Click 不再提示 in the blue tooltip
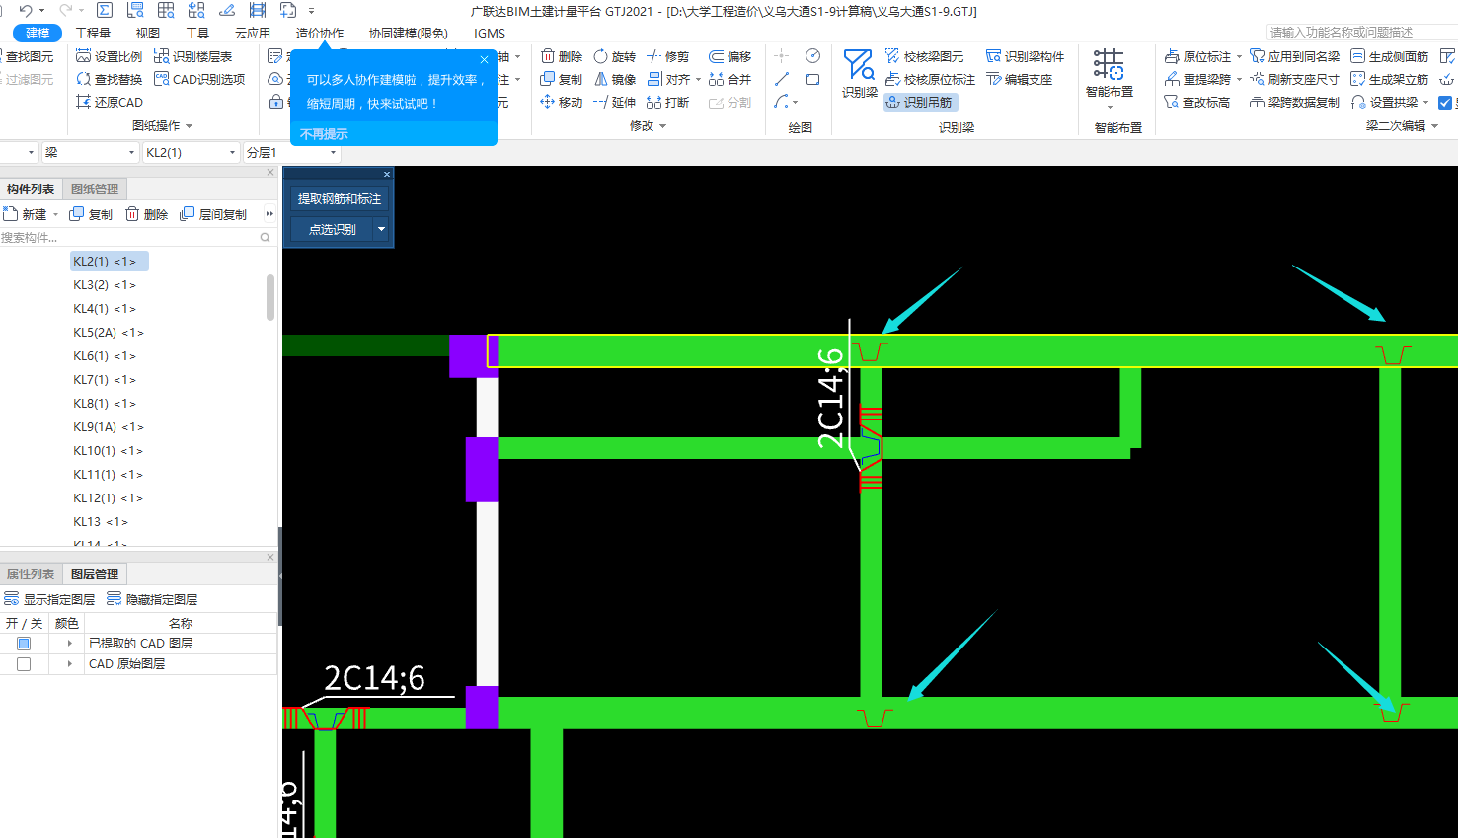The height and width of the screenshot is (838, 1458). [x=324, y=134]
